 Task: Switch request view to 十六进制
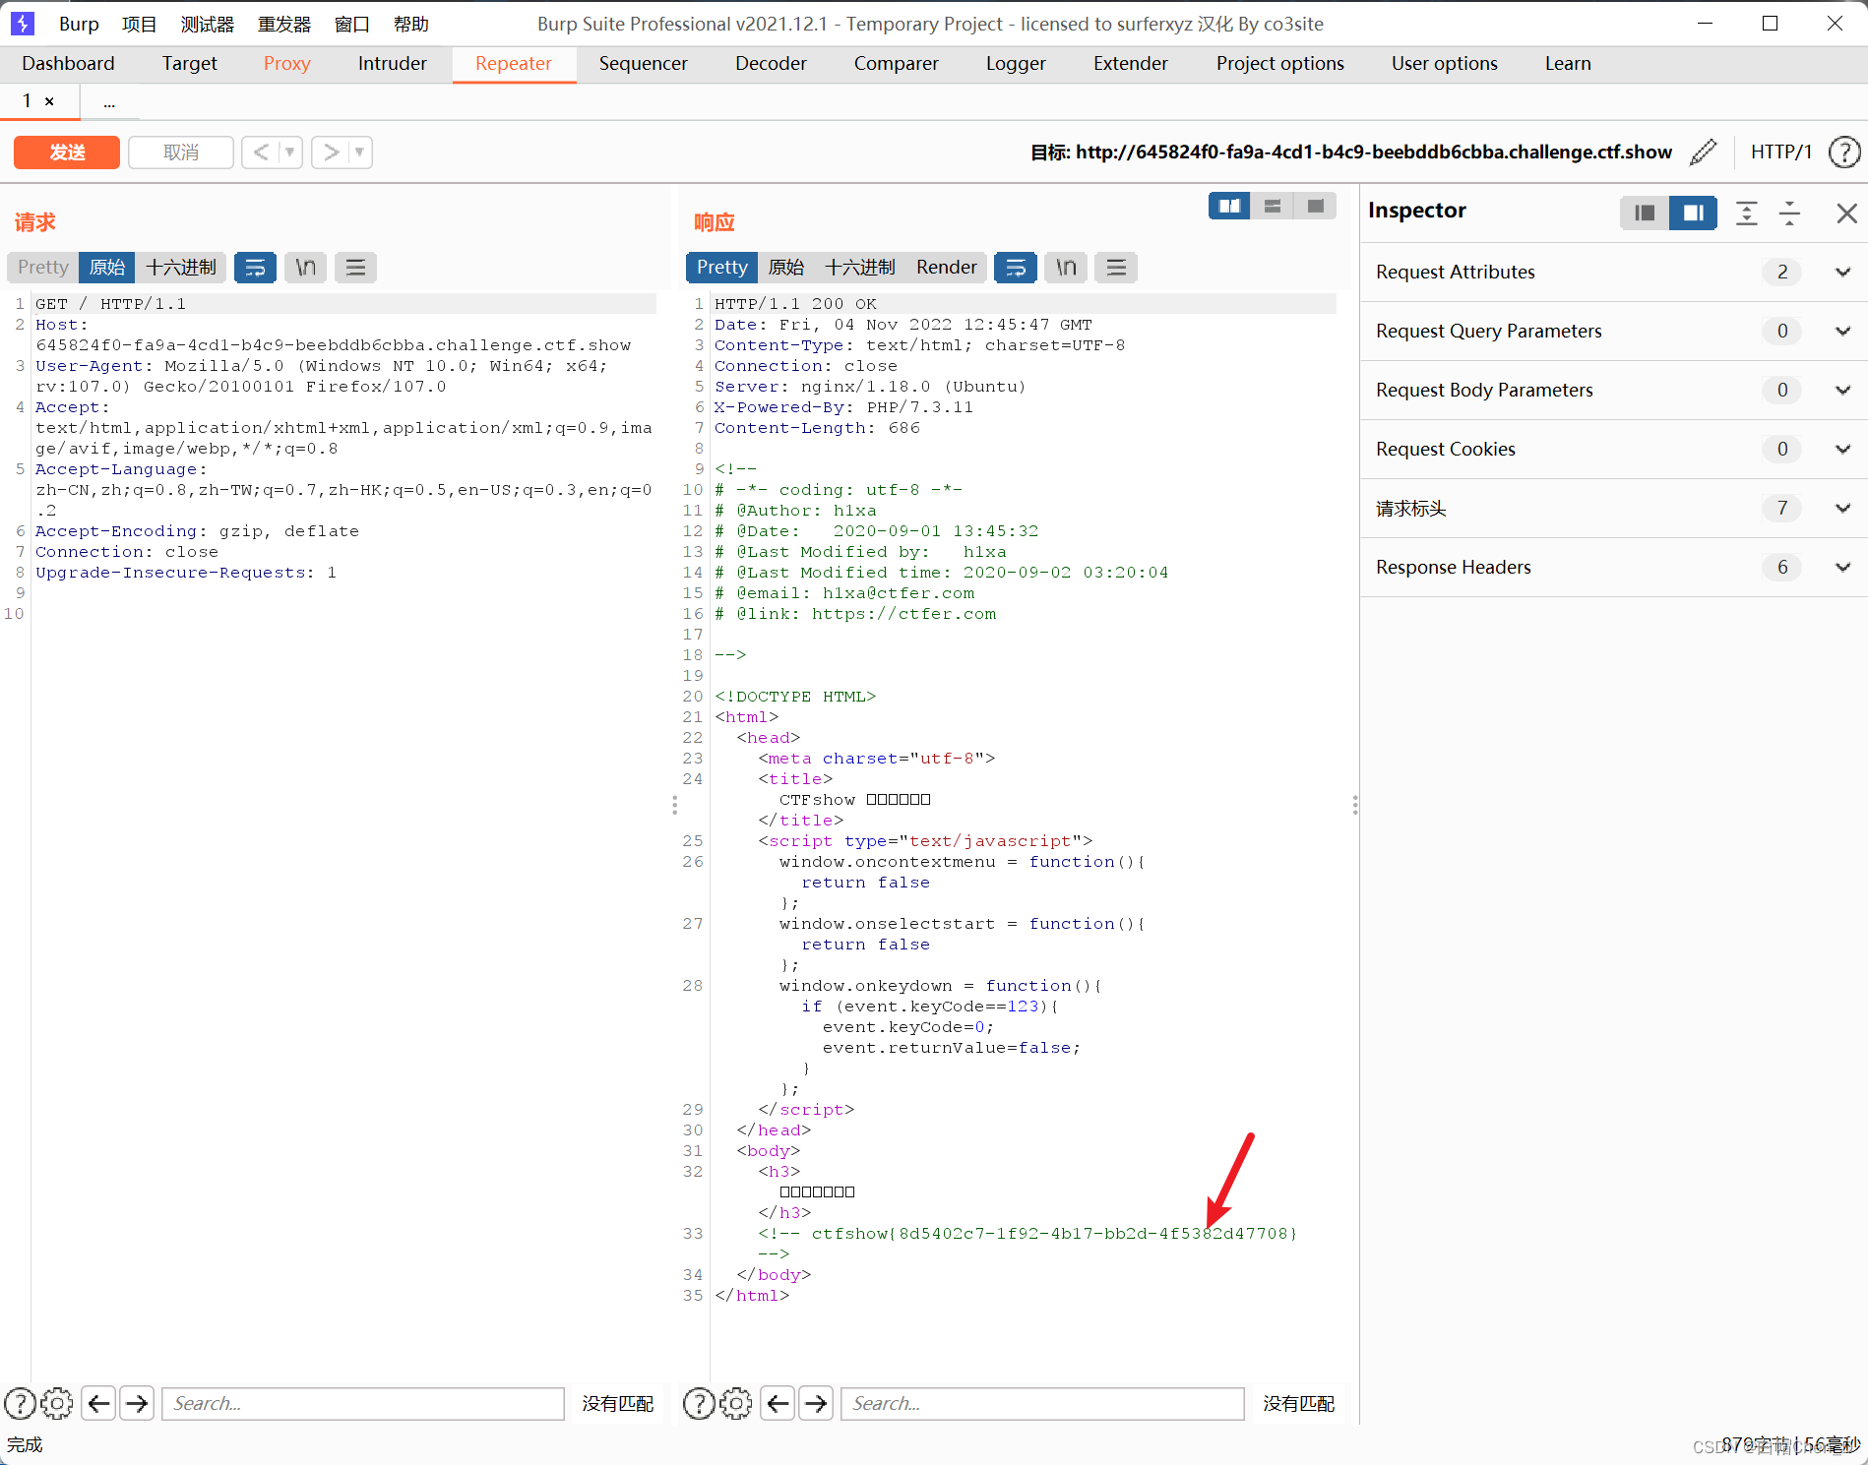click(x=181, y=267)
